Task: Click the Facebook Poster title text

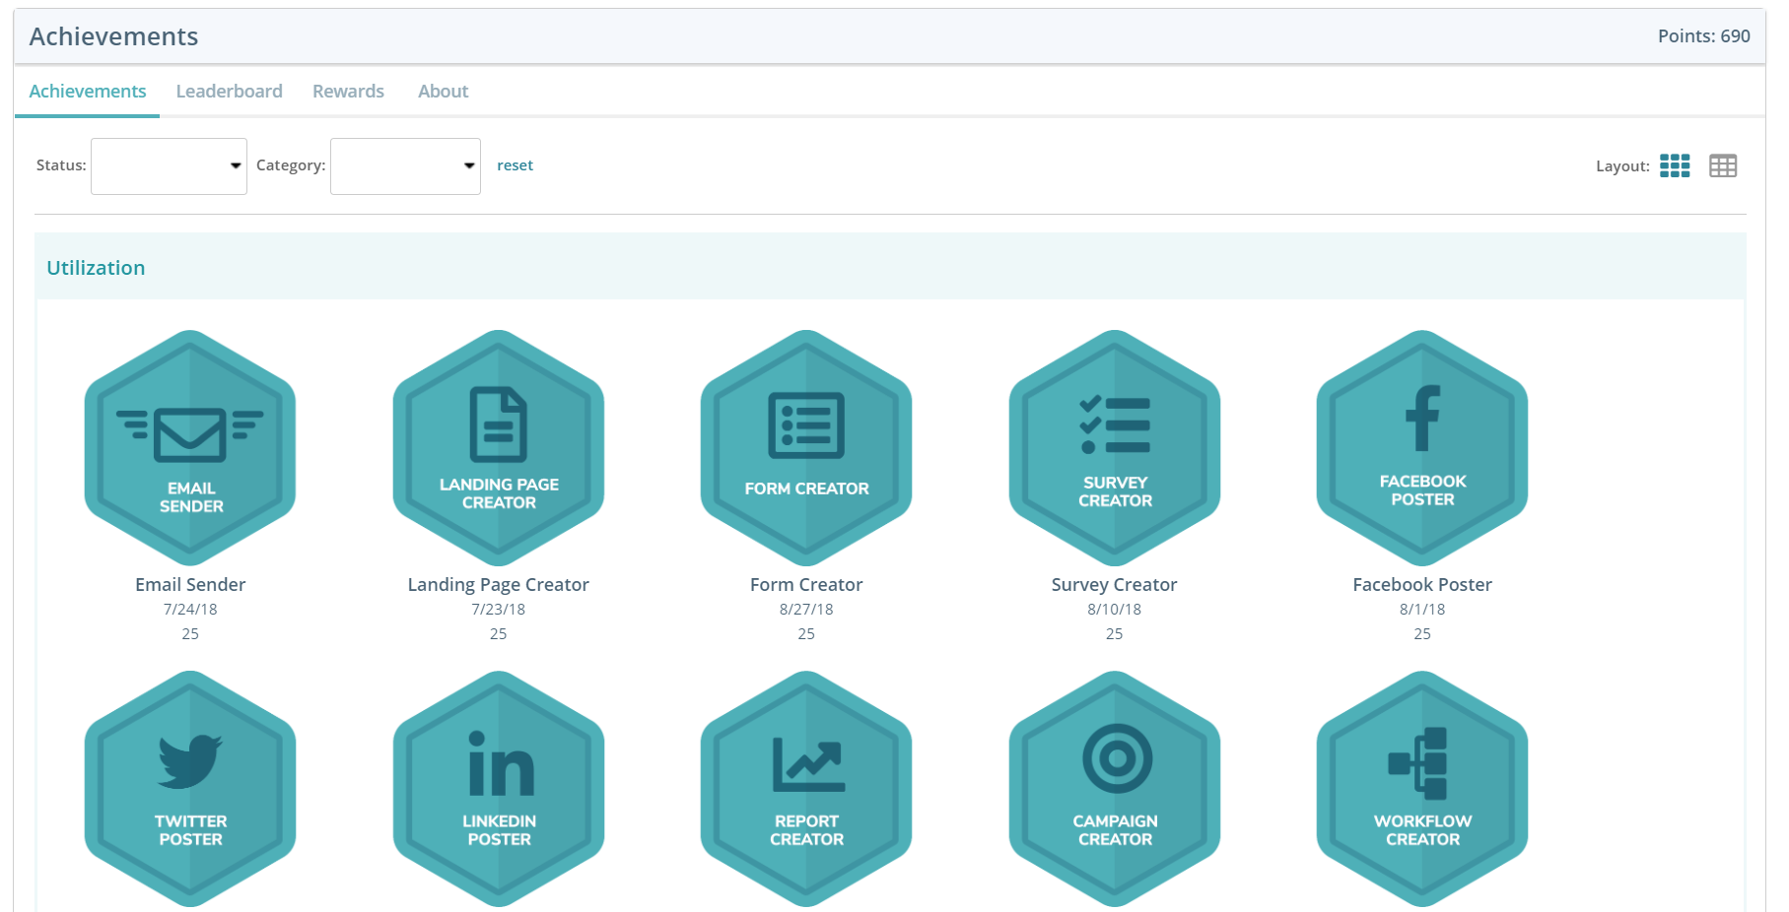Action: (x=1422, y=585)
